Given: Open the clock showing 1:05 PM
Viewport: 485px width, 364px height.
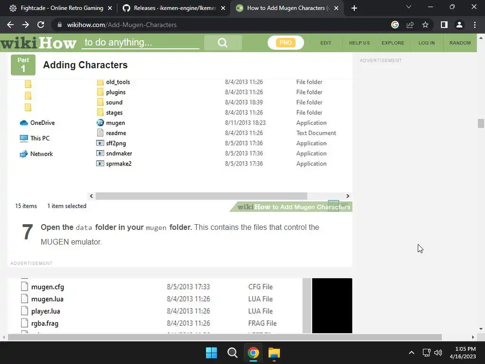Looking at the screenshot, I should (x=463, y=353).
